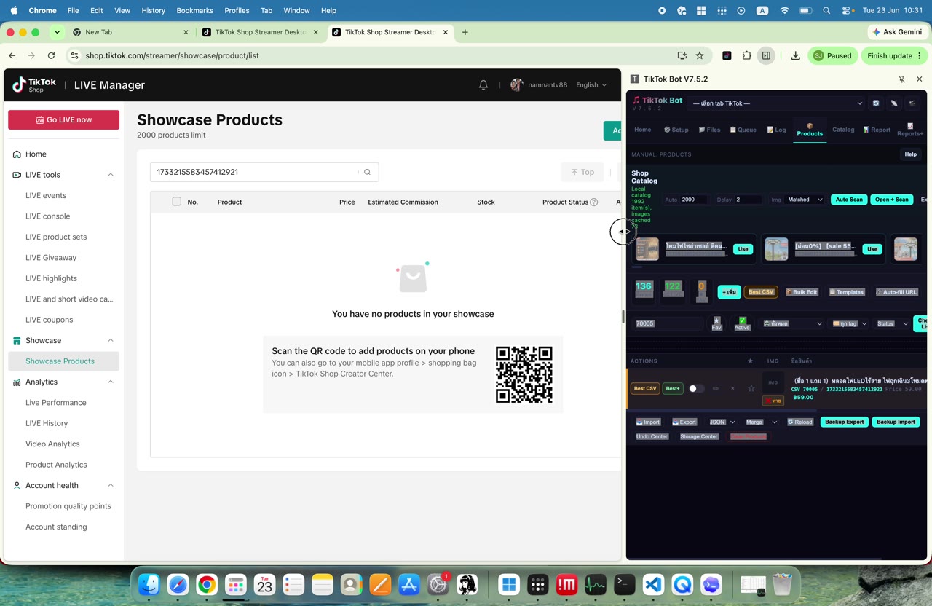
Task: Click the Auto Scan button
Action: pyautogui.click(x=849, y=200)
